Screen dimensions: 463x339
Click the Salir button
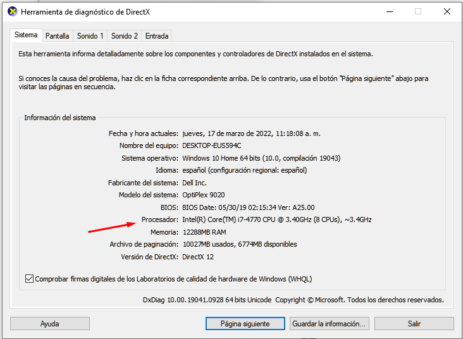click(x=414, y=324)
